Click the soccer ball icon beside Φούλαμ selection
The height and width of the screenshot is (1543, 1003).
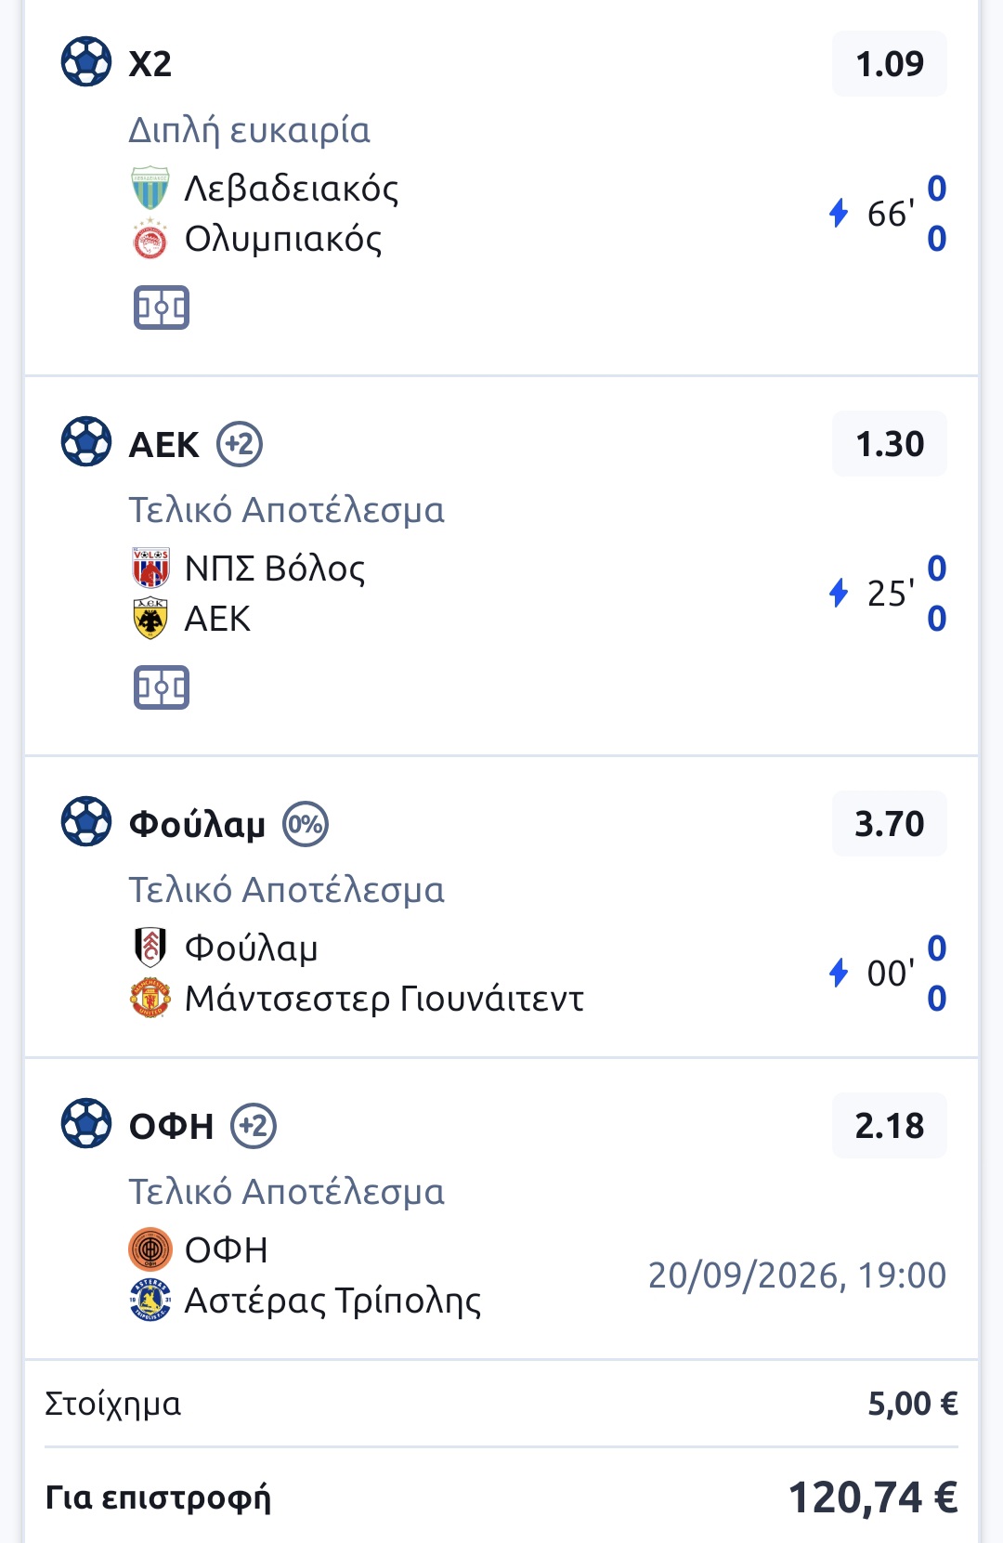click(86, 821)
